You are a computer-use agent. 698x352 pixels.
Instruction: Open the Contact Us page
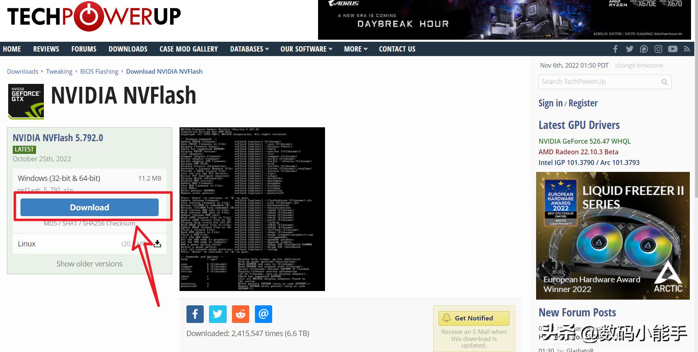tap(397, 49)
